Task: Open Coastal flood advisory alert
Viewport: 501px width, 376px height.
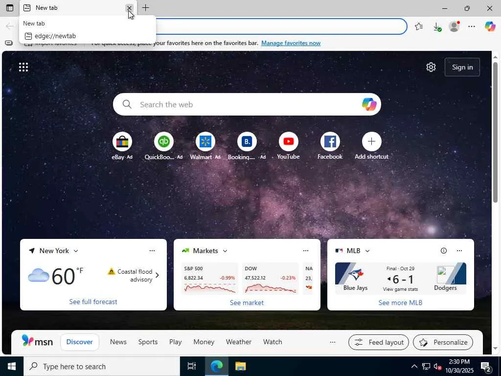Action: pos(134,275)
